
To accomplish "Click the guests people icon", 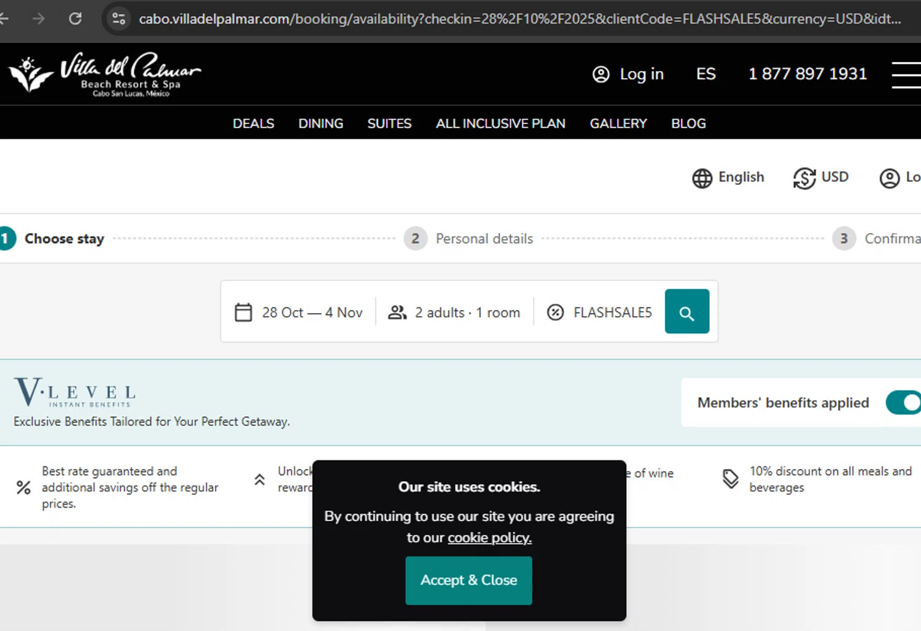I will click(397, 312).
